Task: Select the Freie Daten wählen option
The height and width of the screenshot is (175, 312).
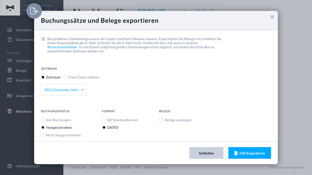Action: [66, 77]
